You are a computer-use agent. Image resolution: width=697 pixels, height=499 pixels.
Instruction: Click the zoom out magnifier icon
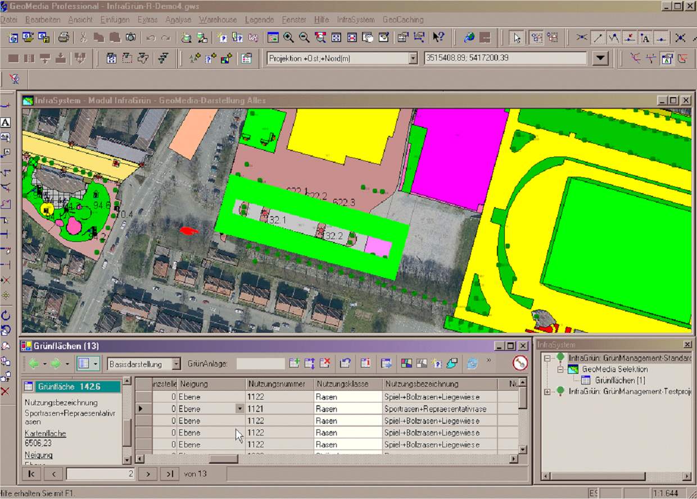304,38
